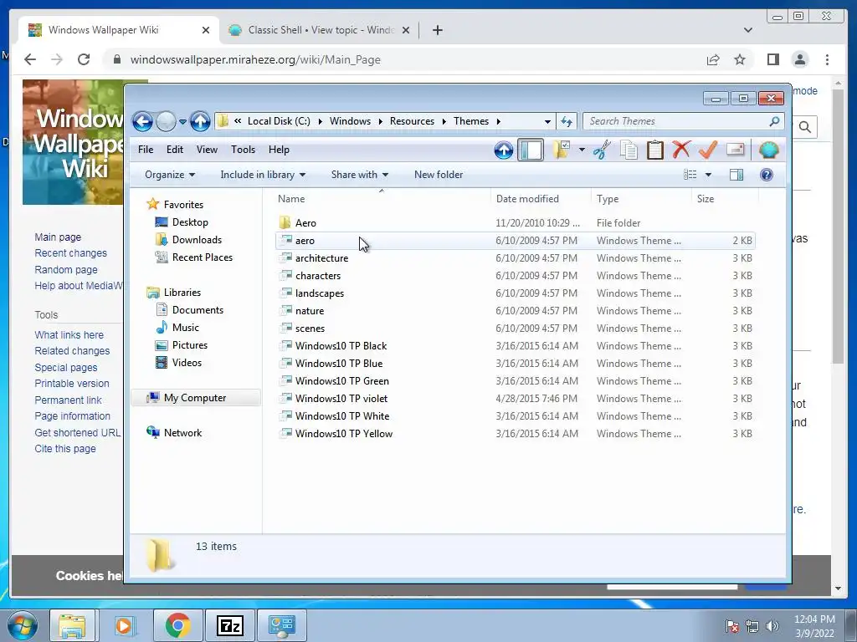Click the Cut scissors icon
Image resolution: width=857 pixels, height=642 pixels.
602,150
